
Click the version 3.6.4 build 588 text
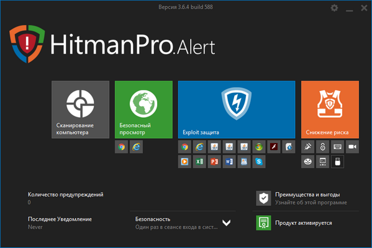pyautogui.click(x=186, y=7)
